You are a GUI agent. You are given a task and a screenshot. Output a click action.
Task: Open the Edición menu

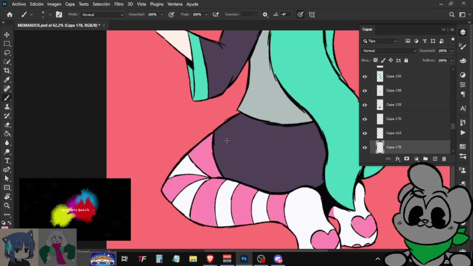click(37, 4)
